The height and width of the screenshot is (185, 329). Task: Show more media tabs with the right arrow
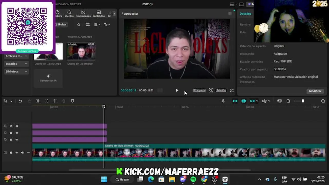coord(114,14)
